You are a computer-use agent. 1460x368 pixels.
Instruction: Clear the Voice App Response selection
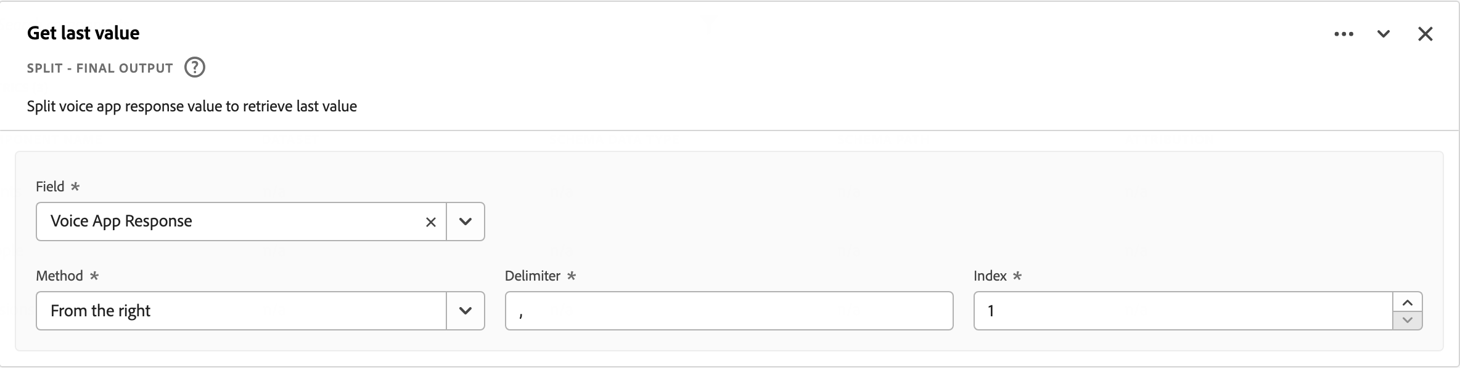(x=431, y=222)
